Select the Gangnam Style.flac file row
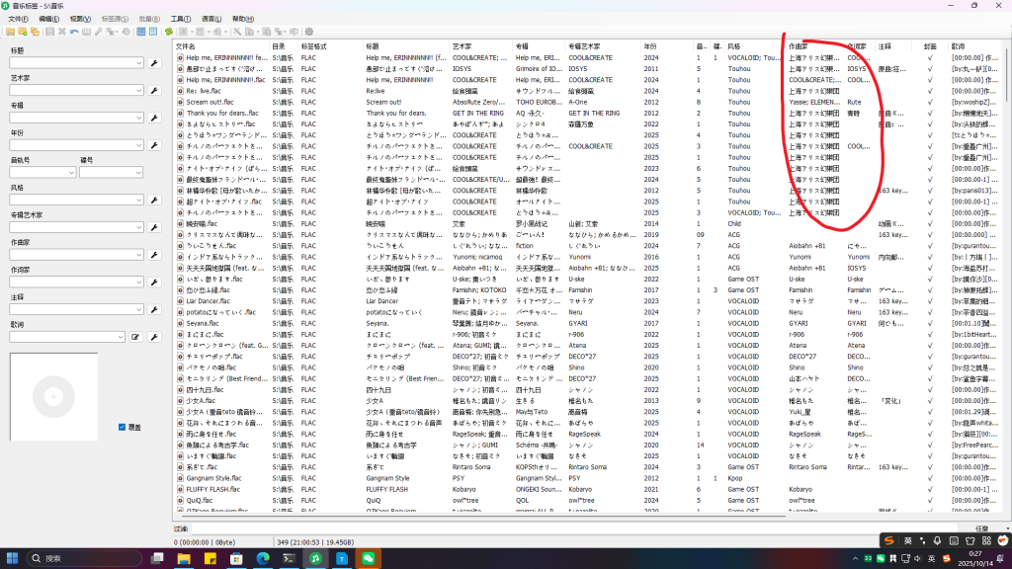The width and height of the screenshot is (1012, 569). coord(211,478)
